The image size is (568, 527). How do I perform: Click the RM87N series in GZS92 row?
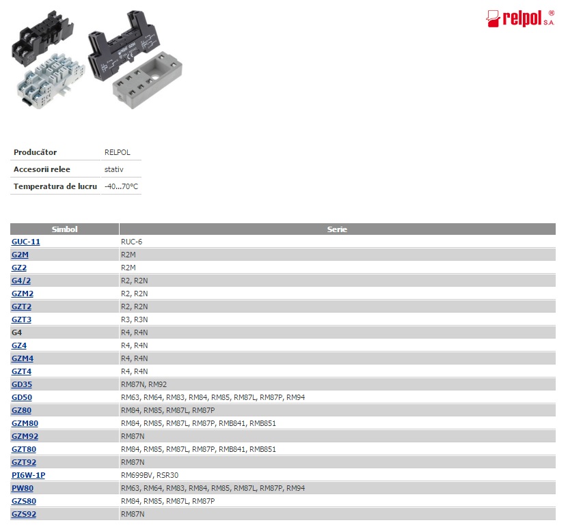coord(133,514)
